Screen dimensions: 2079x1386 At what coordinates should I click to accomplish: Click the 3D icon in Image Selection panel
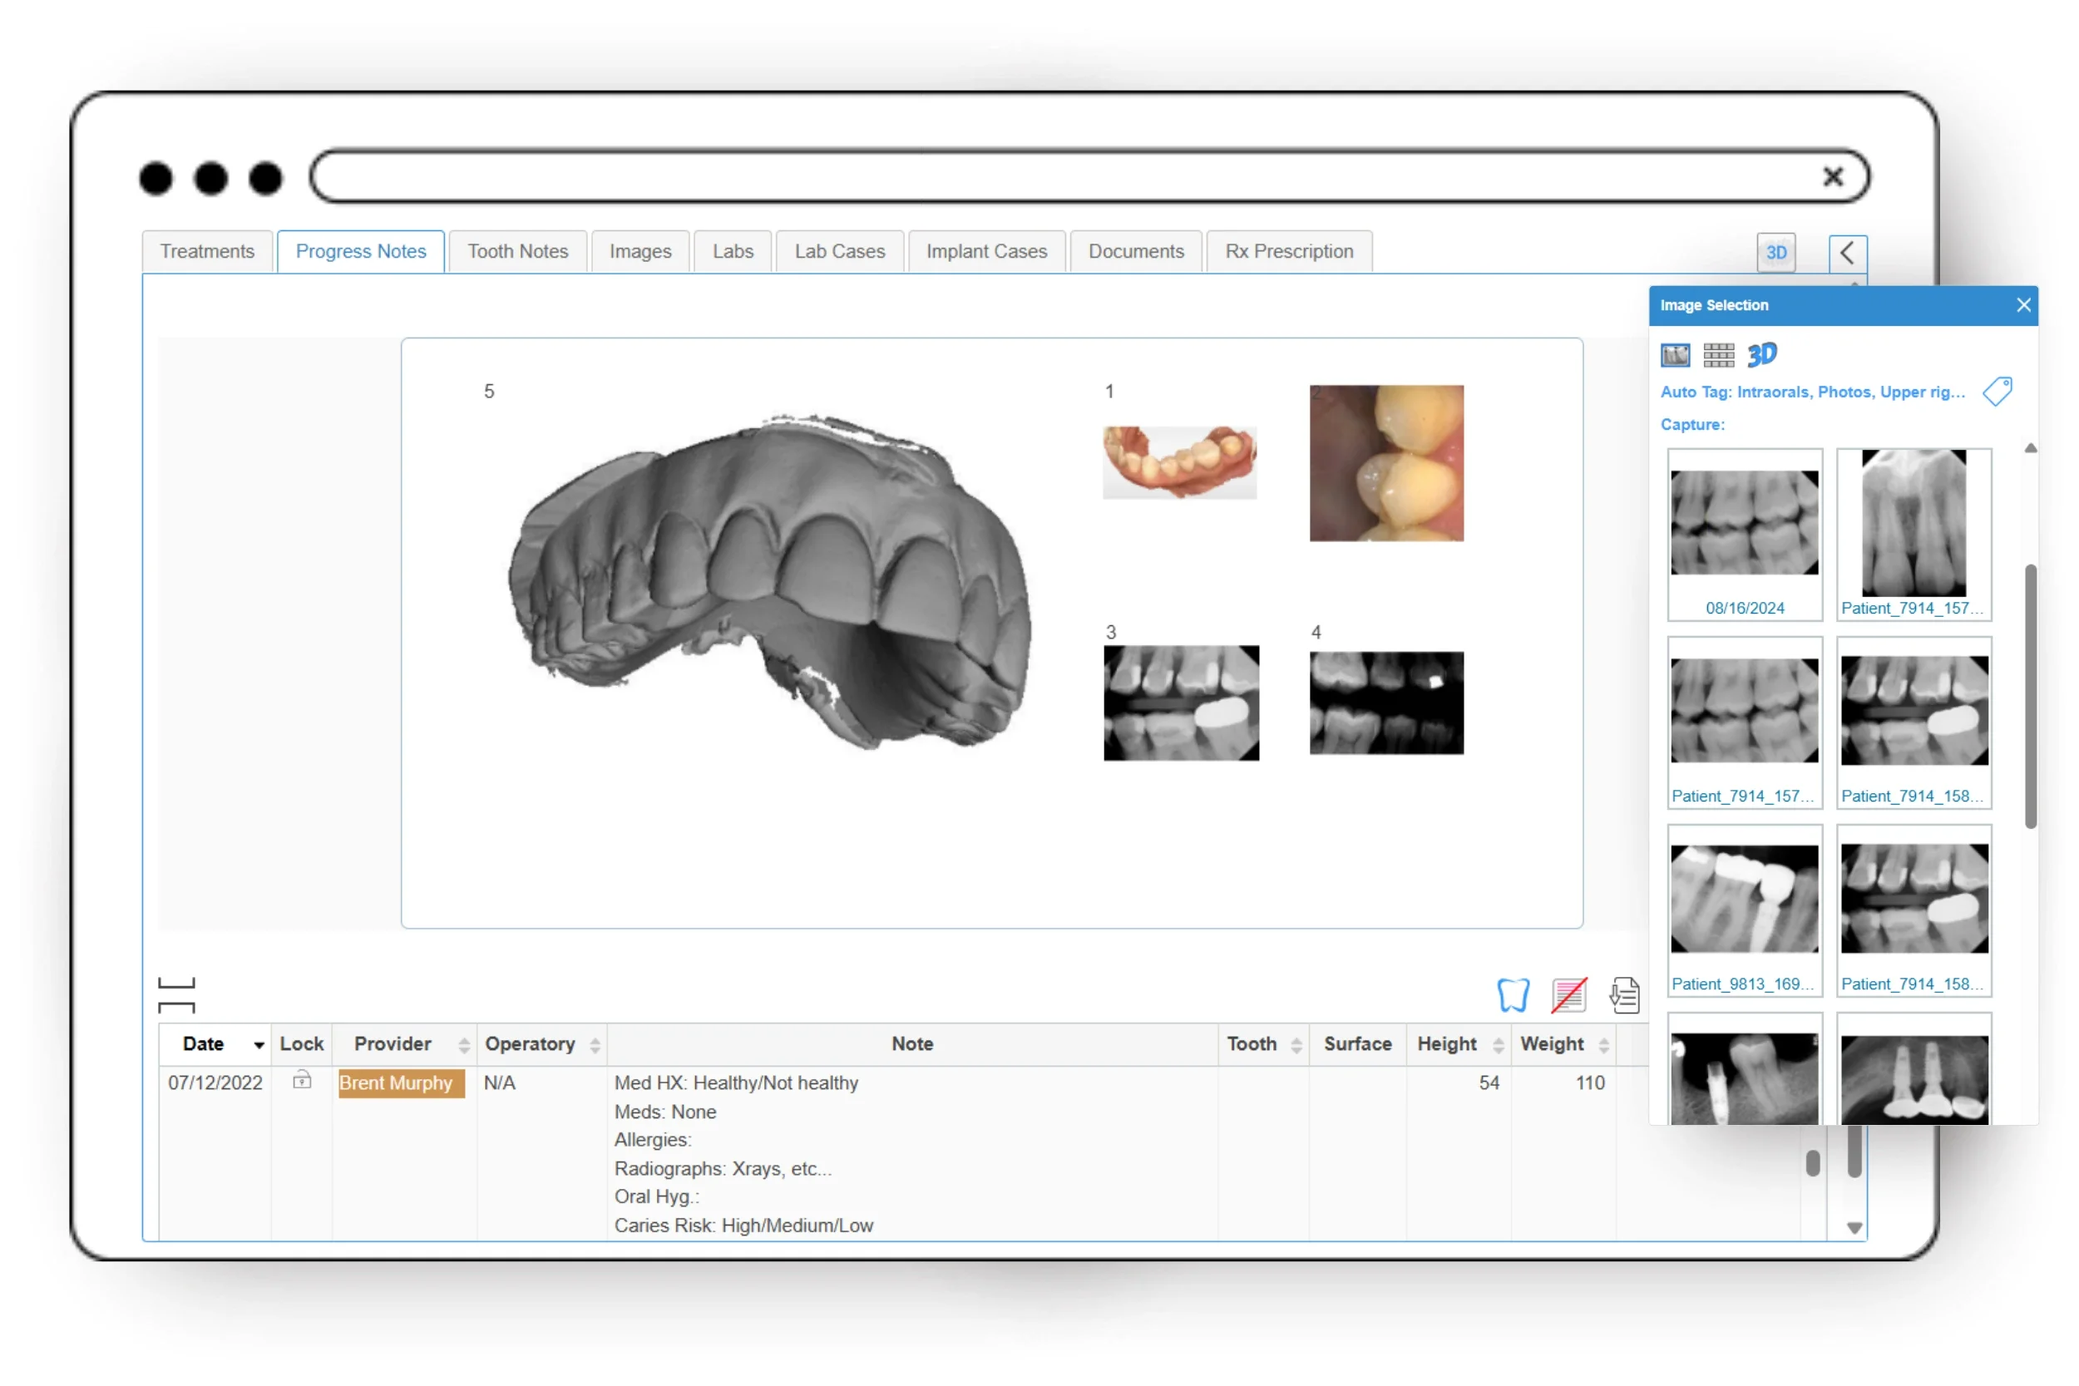pos(1761,354)
